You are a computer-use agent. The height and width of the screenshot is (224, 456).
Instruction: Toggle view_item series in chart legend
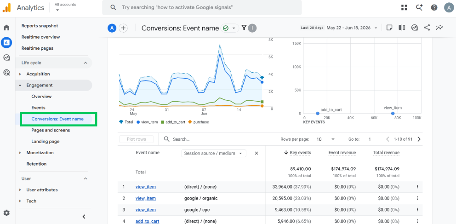pos(147,122)
